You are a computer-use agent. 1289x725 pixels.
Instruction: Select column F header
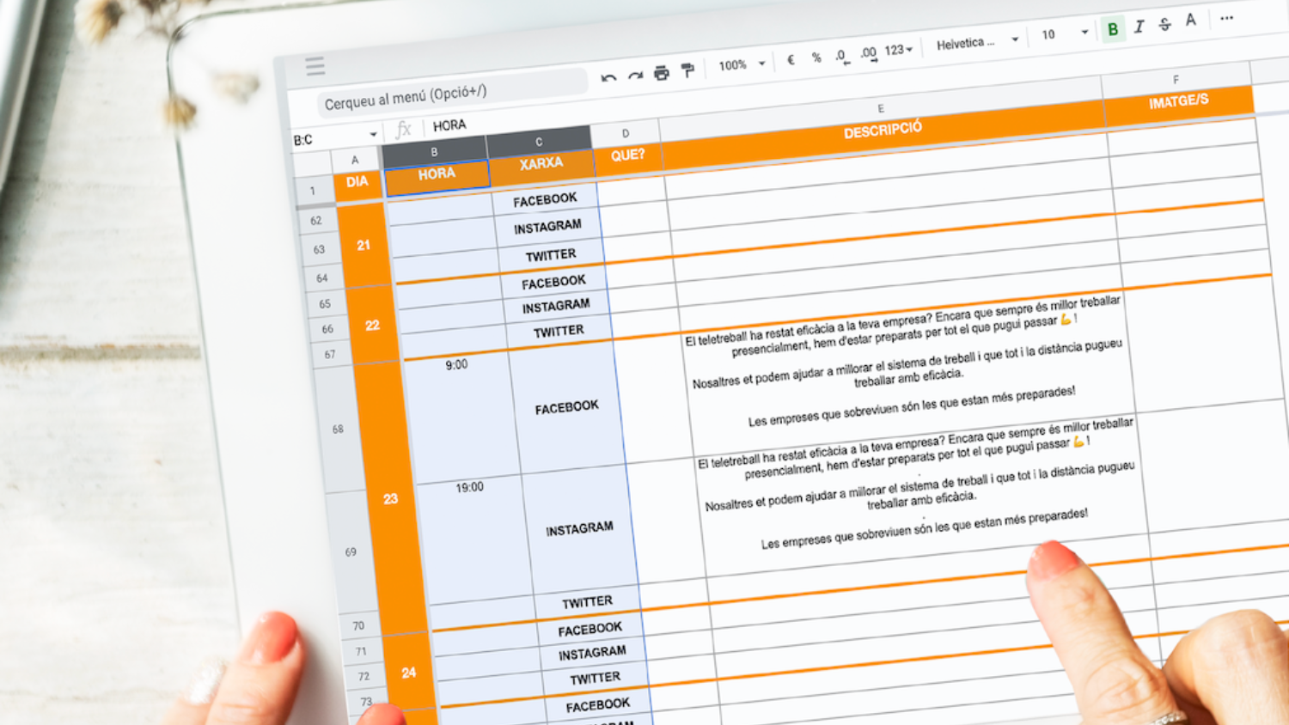coord(1176,79)
